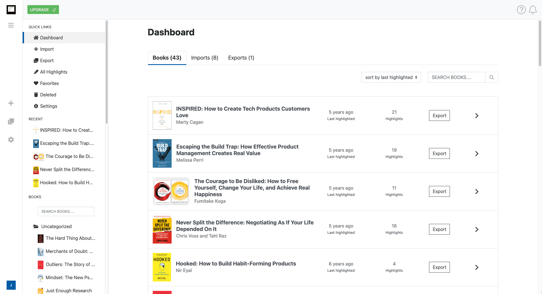Viewport: 542px width, 294px height.
Task: Open Escaping the Build Trap title
Action: pos(237,150)
